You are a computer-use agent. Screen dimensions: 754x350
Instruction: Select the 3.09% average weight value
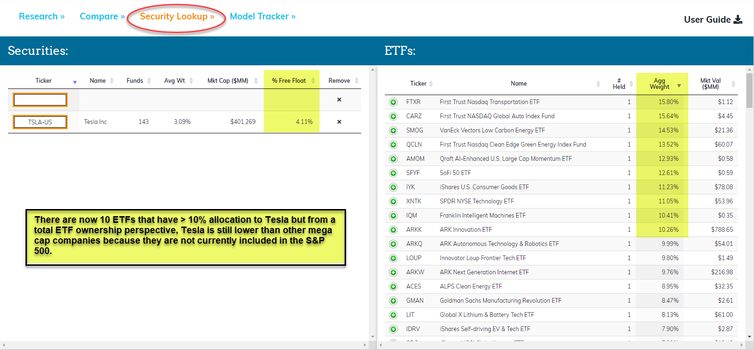pyautogui.click(x=182, y=122)
